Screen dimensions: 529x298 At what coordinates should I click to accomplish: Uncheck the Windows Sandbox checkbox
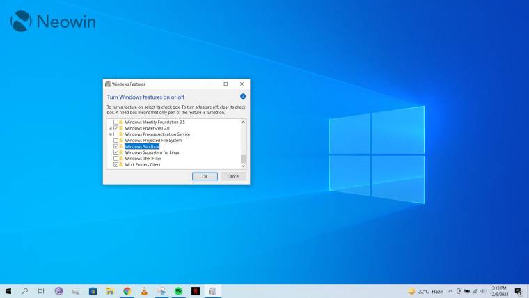click(116, 147)
